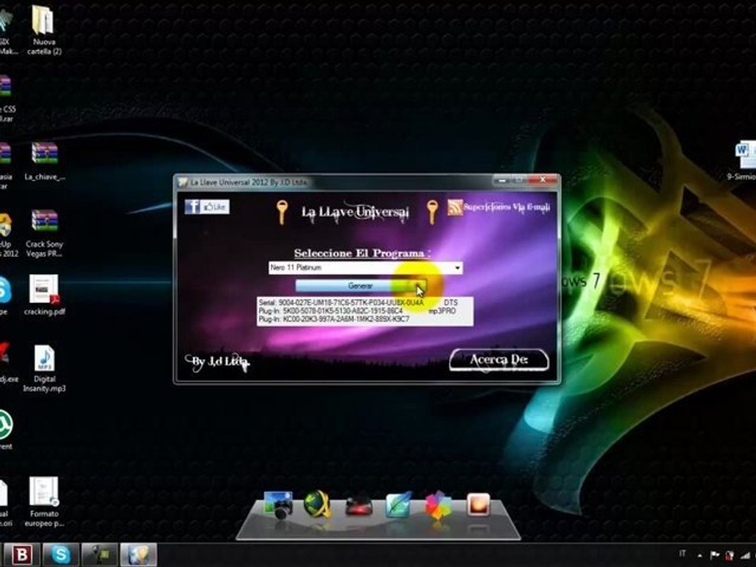
Task: Click the orange square icon in the dock
Action: [x=478, y=505]
